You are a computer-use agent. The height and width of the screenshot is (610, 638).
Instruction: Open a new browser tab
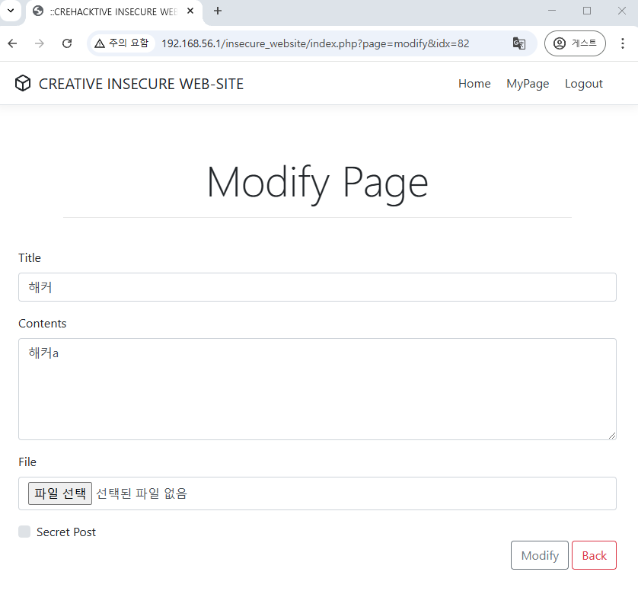tap(218, 11)
